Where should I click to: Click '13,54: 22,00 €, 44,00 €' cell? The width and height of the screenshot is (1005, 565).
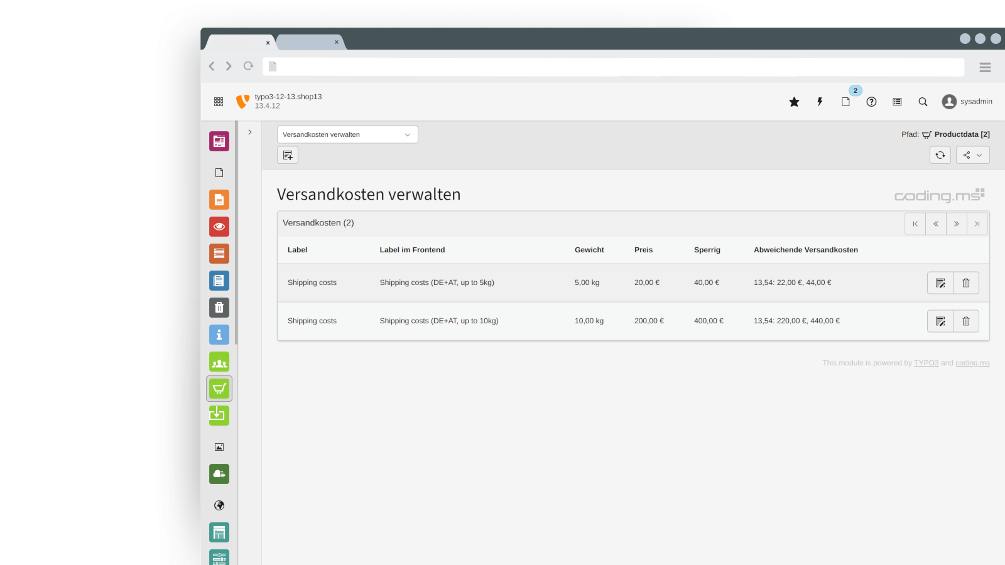[x=793, y=282]
